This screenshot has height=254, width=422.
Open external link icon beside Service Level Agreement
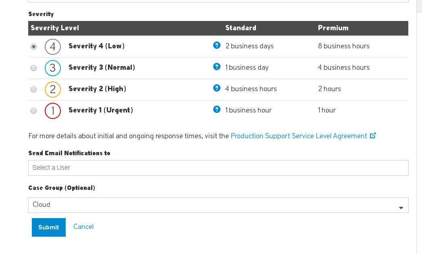(373, 136)
